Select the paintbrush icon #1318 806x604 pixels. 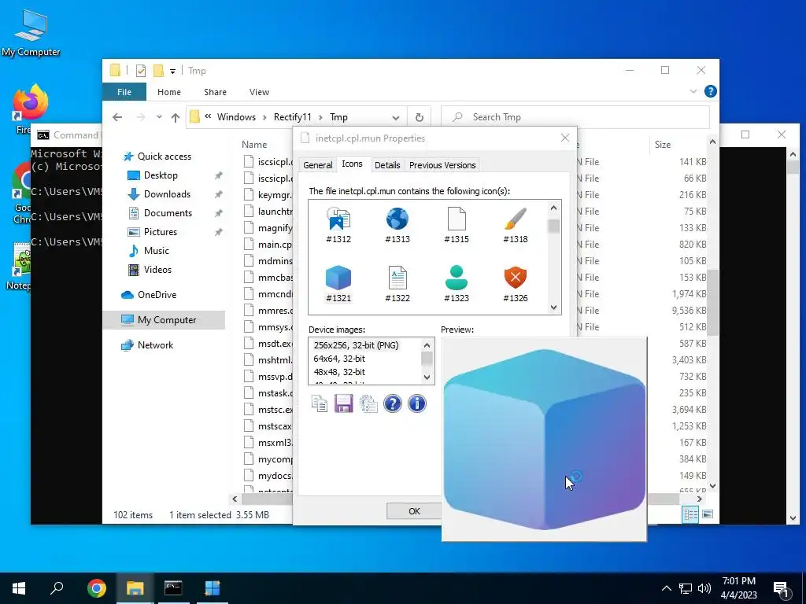tap(515, 225)
